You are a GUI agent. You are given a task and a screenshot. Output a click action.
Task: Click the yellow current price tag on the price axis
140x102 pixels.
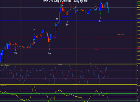pos(138,8)
